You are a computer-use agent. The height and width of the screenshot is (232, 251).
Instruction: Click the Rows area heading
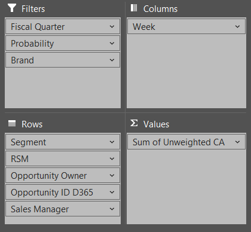32,124
